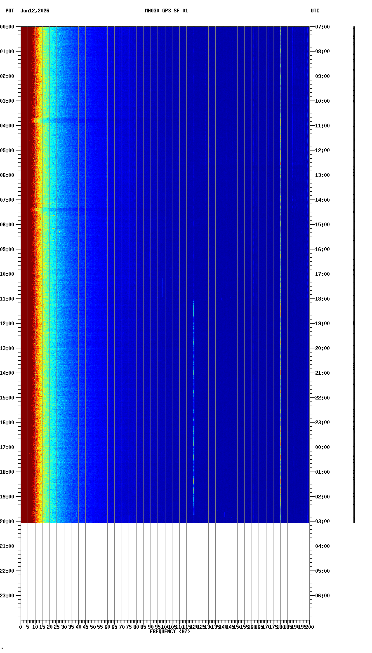The image size is (372, 653).
Task: Click 01:00 on the left PDT axis
Action: point(7,52)
